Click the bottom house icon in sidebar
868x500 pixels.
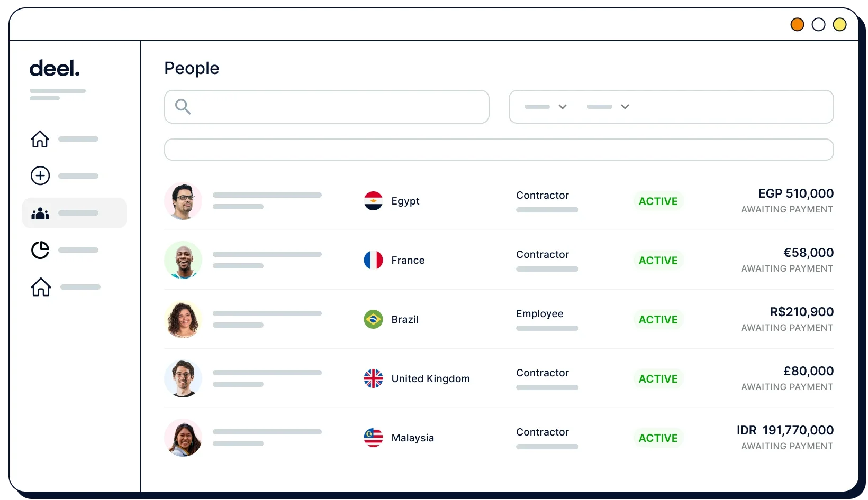[40, 287]
